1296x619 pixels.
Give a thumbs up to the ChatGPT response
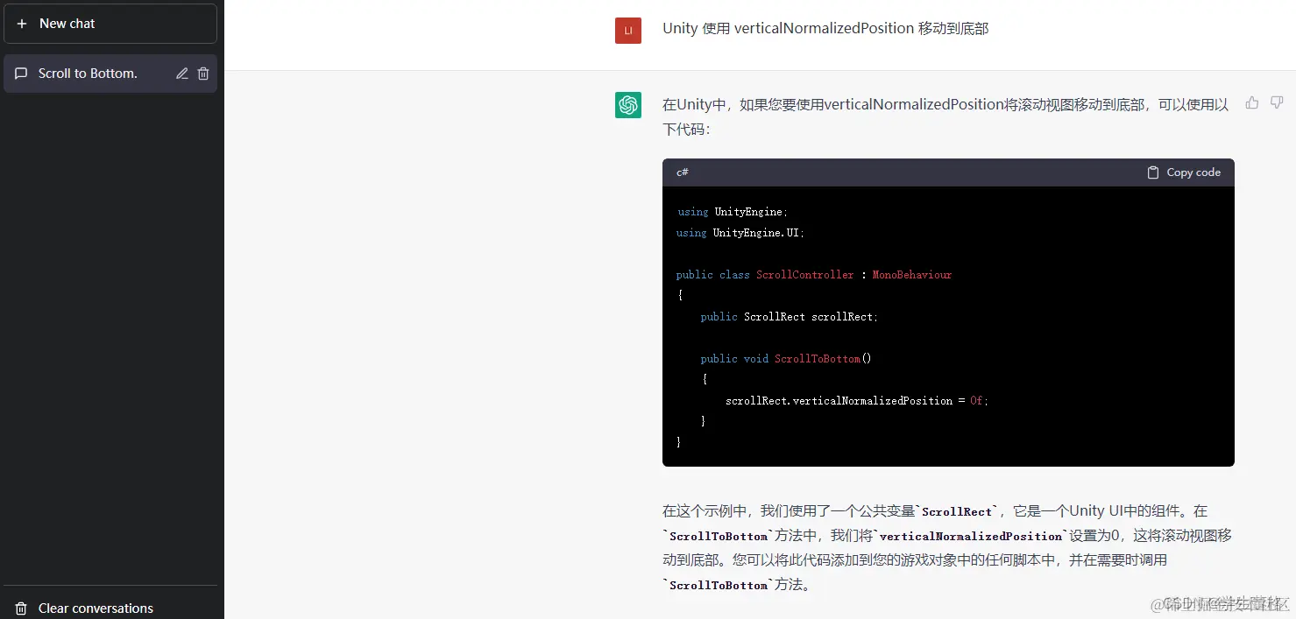coord(1251,102)
